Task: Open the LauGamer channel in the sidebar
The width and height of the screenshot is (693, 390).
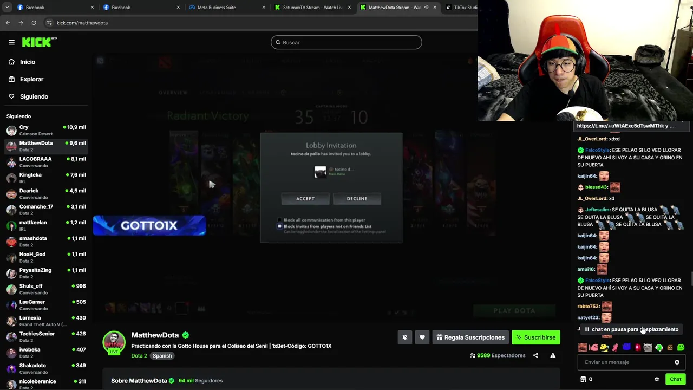Action: click(45, 305)
